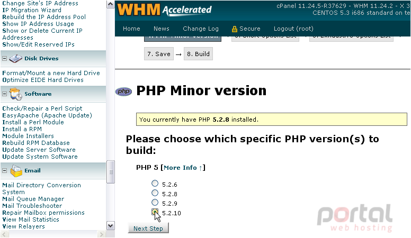This screenshot has height=238, width=411.
Task: Open Show or Delete Current IP Addresses
Action: [x=42, y=34]
